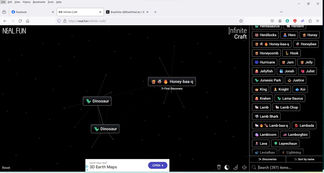Select the upper Dinosaur canvas element
This screenshot has width=324, height=173.
coord(97,101)
